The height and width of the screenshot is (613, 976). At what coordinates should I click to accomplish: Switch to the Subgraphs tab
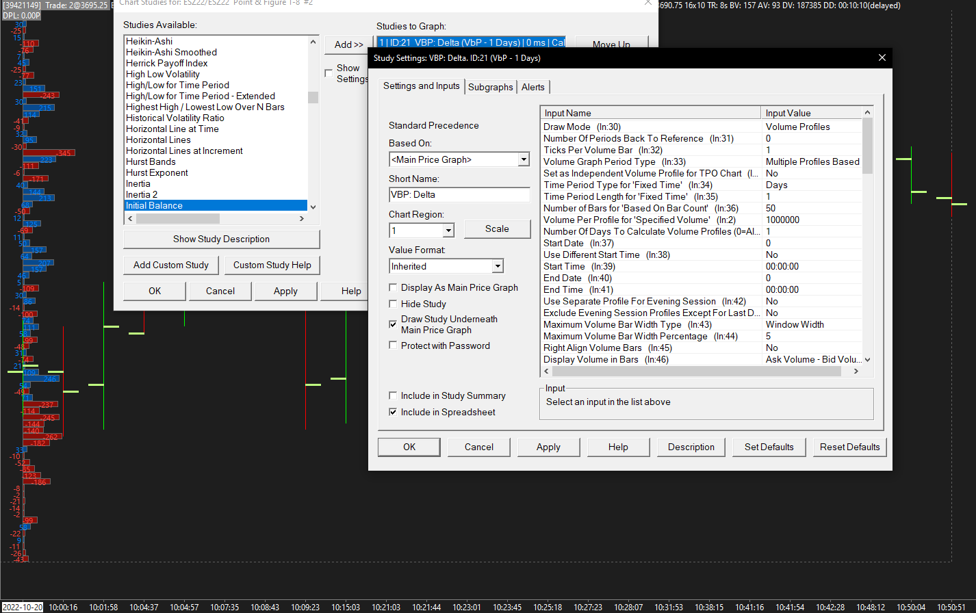490,87
